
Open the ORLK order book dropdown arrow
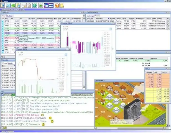click(x=167, y=69)
